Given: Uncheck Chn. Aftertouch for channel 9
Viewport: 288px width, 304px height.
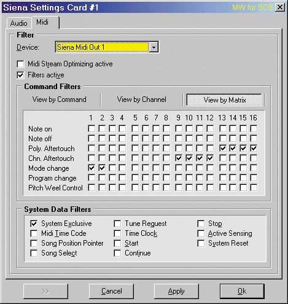Looking at the screenshot, I should pyautogui.click(x=179, y=158).
